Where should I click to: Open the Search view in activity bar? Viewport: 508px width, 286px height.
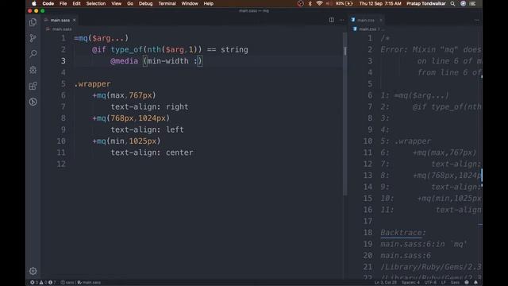point(33,54)
